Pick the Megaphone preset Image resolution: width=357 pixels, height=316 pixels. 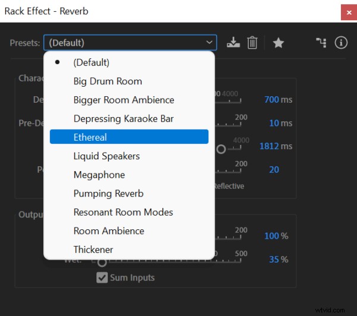click(99, 175)
